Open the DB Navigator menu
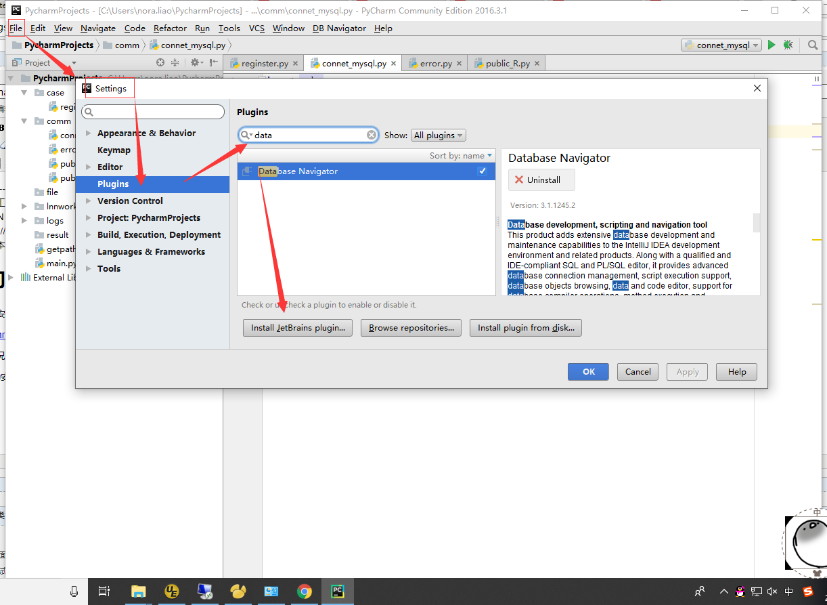The height and width of the screenshot is (605, 827). [x=339, y=28]
